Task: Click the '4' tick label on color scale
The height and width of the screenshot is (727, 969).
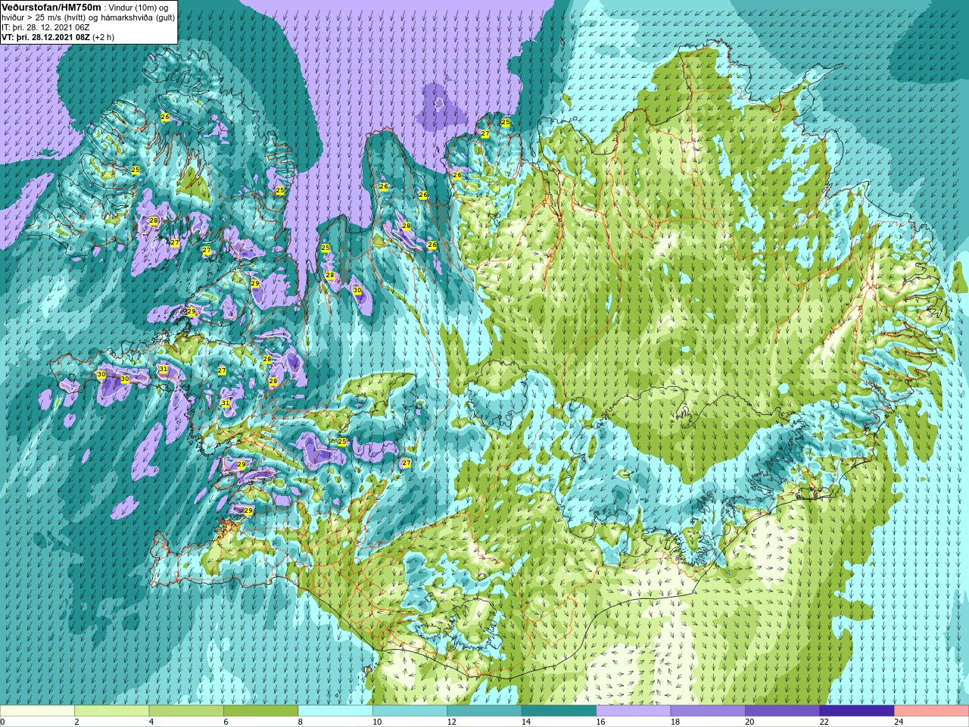Action: tap(151, 722)
